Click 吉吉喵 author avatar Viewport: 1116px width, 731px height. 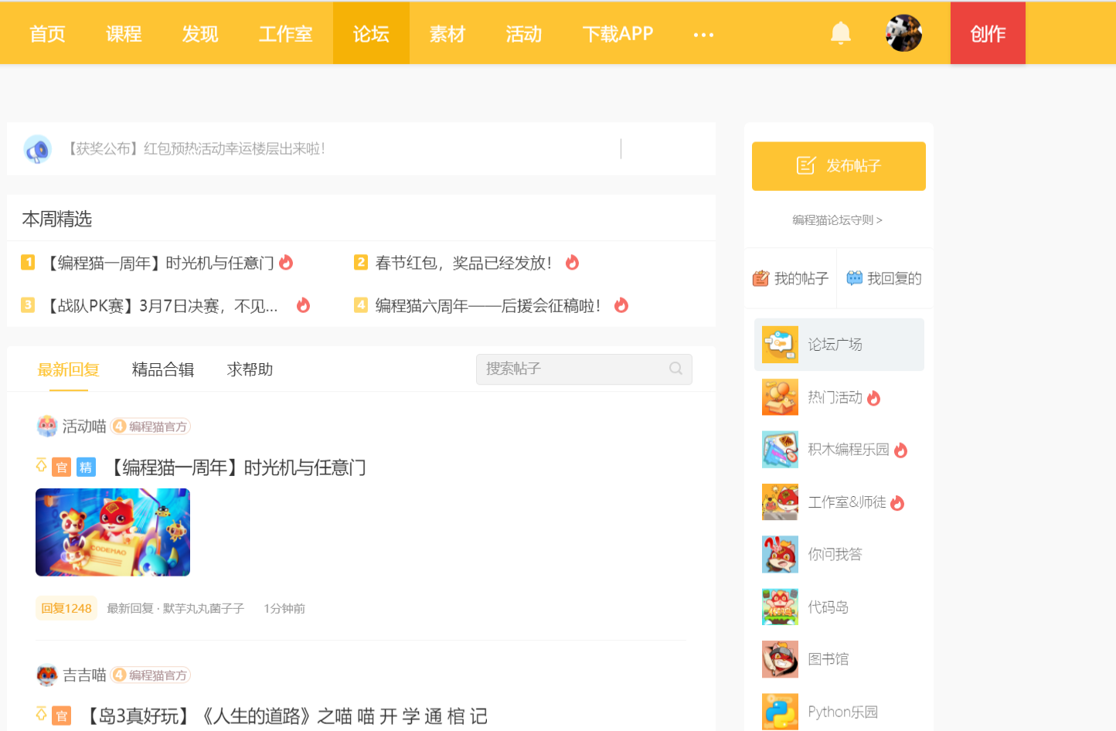[x=47, y=675]
